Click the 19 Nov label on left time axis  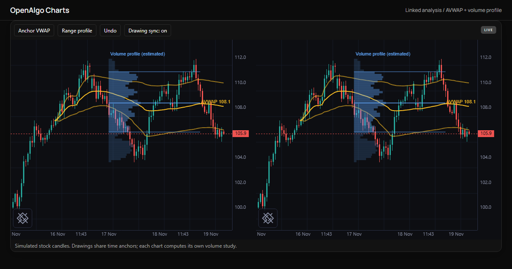point(211,234)
